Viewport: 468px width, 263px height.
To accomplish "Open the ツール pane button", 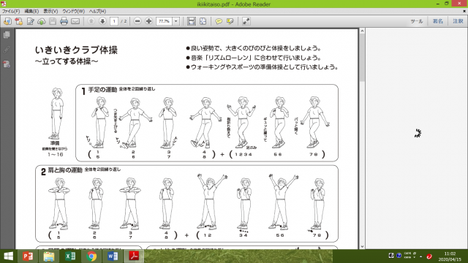I will point(417,21).
